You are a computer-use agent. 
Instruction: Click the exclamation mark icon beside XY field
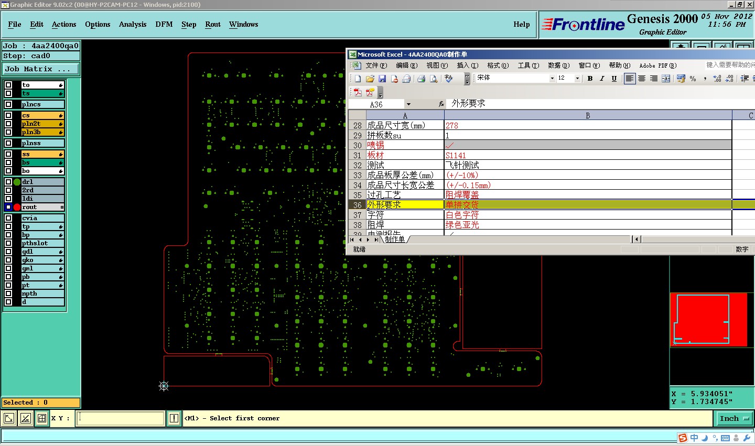[x=174, y=418]
